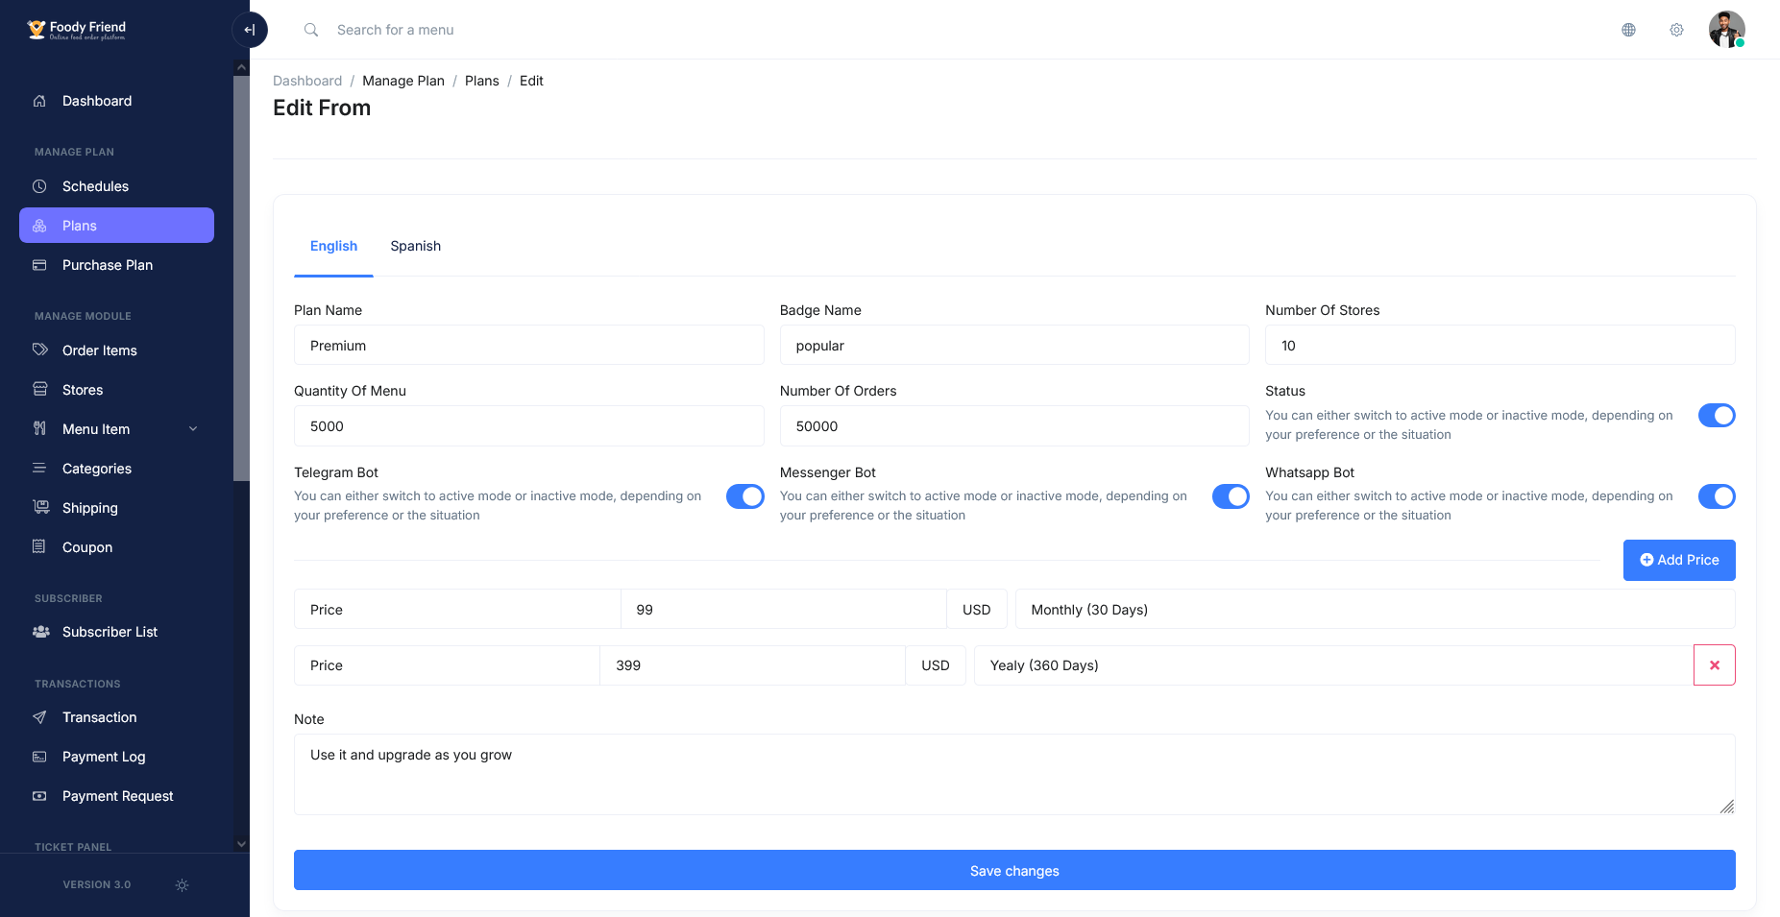The height and width of the screenshot is (917, 1780).
Task: Click the search magnifier icon
Action: [311, 30]
